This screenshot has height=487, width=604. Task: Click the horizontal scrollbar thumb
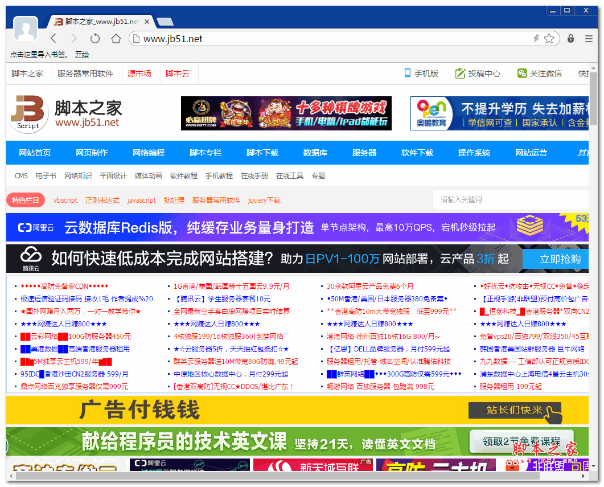tap(277, 476)
